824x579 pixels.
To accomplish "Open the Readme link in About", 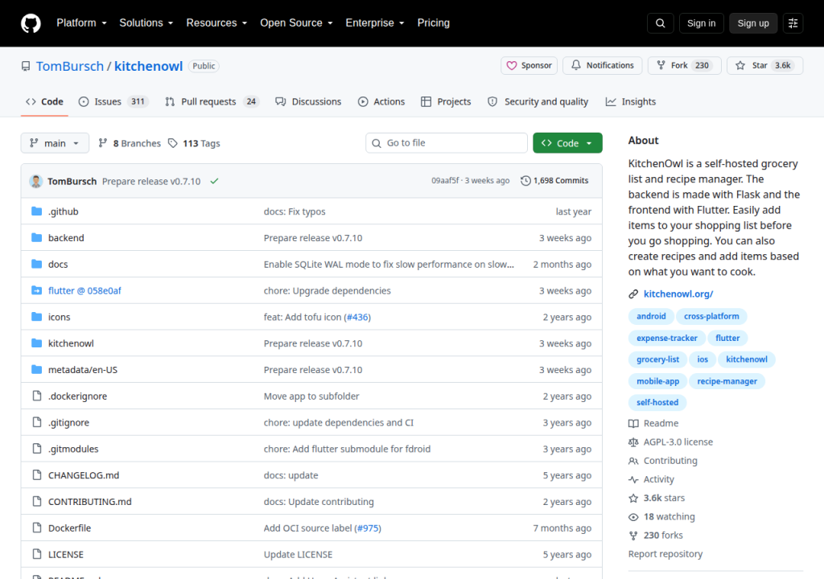I will [653, 424].
